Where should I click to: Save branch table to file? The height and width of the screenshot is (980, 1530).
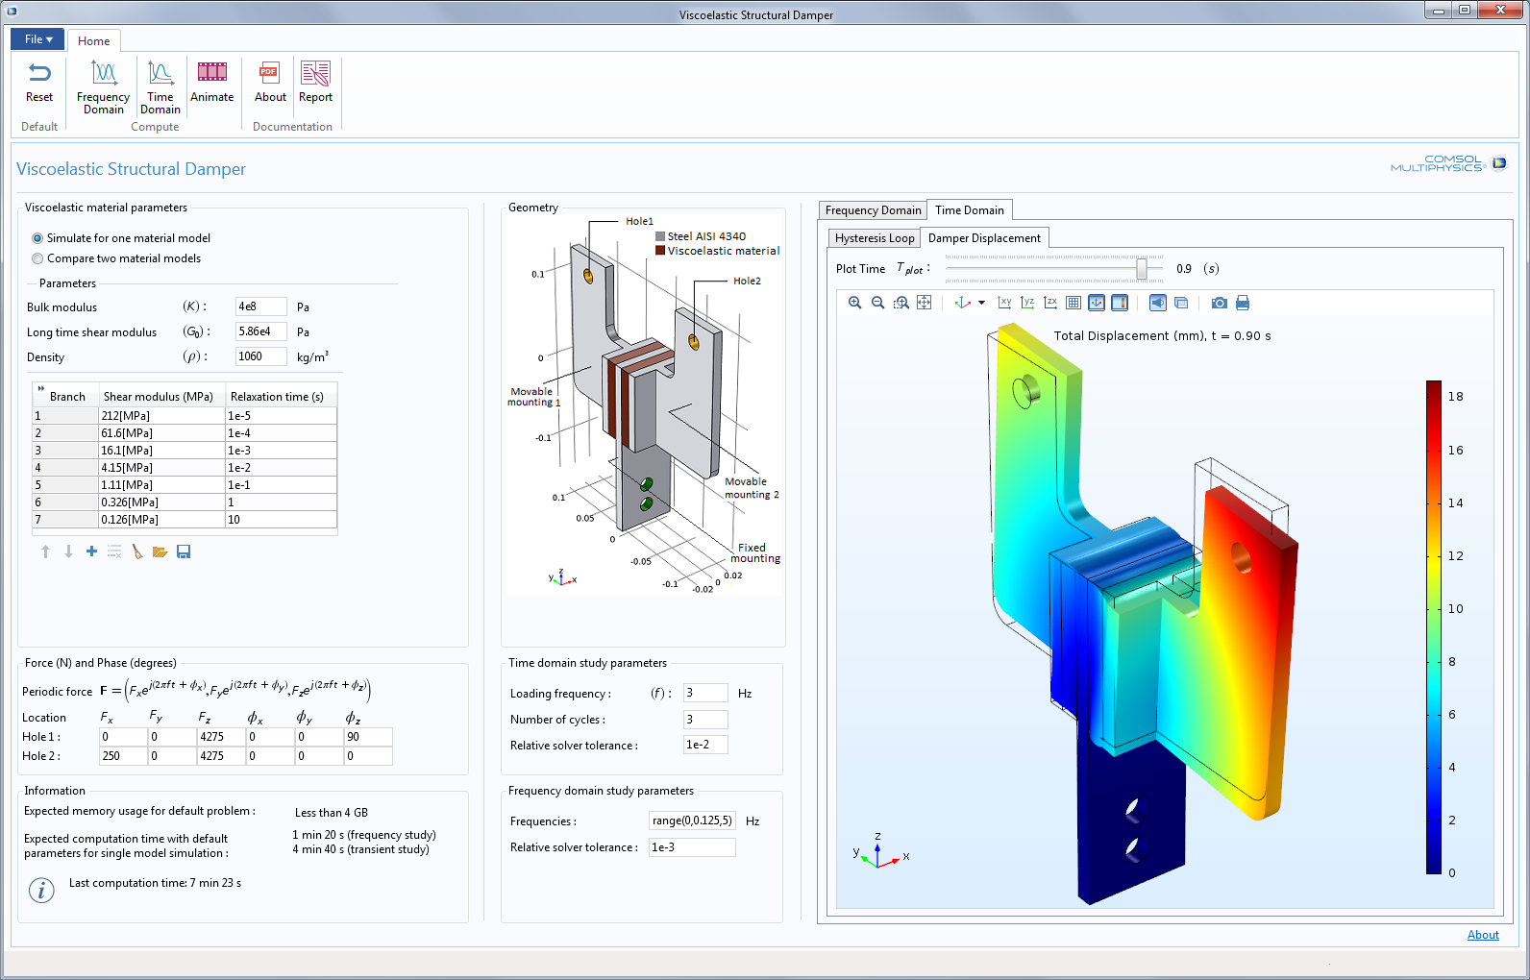tap(184, 551)
